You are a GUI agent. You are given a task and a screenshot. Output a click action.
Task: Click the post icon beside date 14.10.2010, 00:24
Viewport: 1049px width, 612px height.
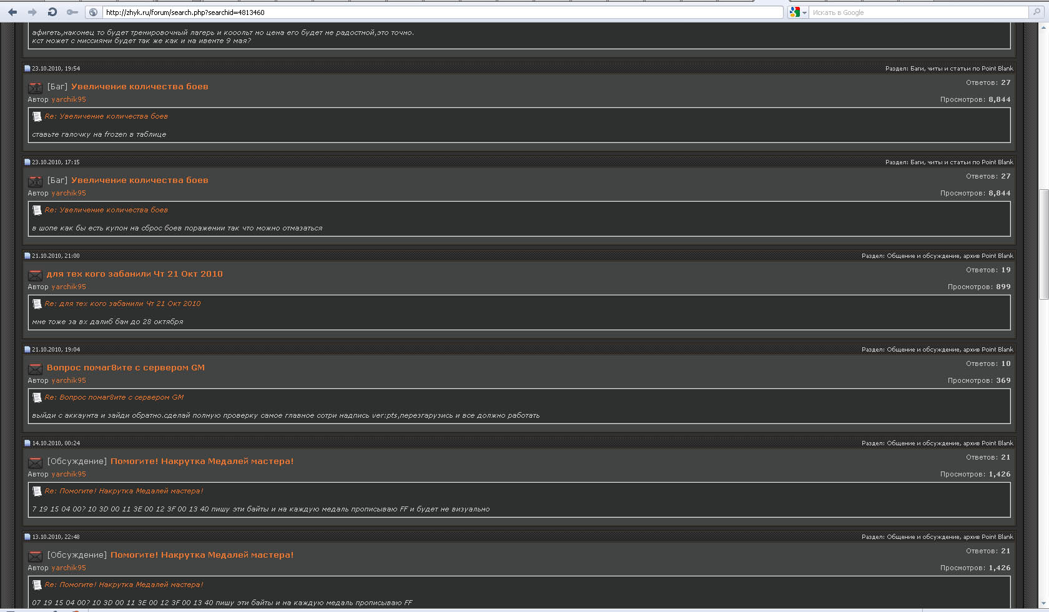[x=27, y=443]
